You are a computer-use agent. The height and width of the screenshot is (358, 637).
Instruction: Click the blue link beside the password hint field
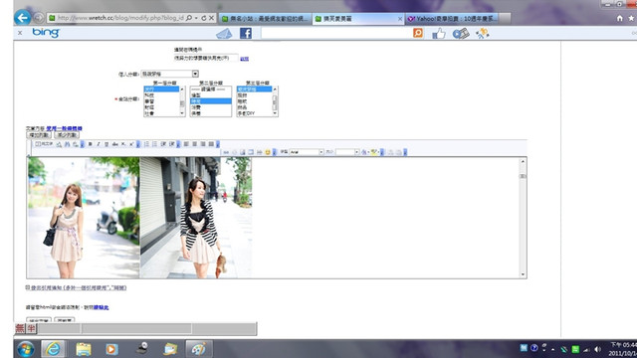[244, 59]
